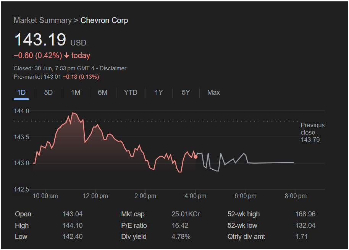
Task: Click the red down arrow beside today
Action: 66,55
